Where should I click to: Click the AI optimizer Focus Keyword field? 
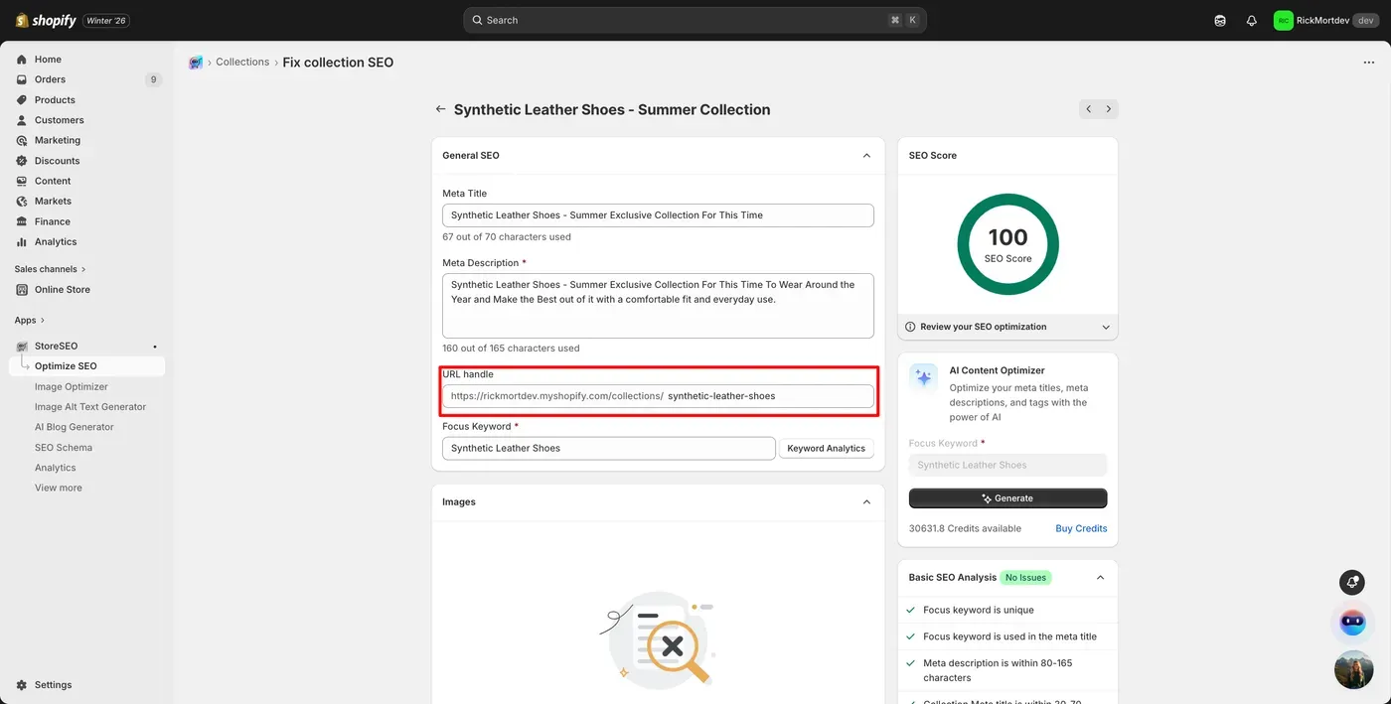coord(1007,465)
